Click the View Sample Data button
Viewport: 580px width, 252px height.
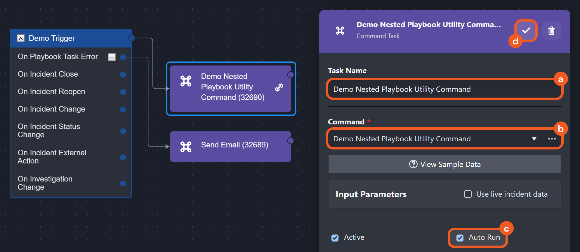[x=444, y=164]
